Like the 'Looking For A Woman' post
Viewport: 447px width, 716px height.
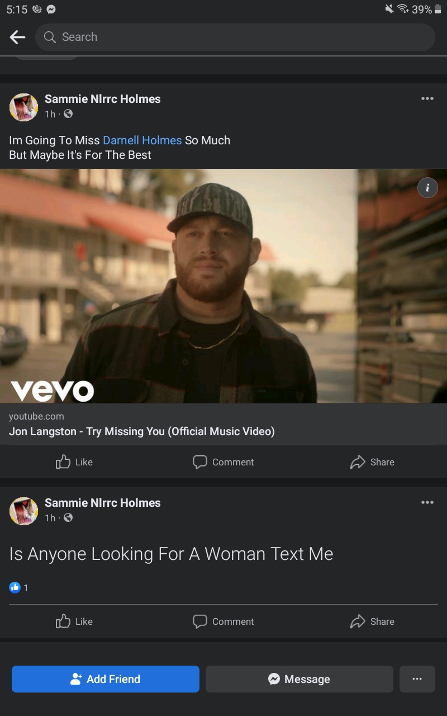(74, 621)
